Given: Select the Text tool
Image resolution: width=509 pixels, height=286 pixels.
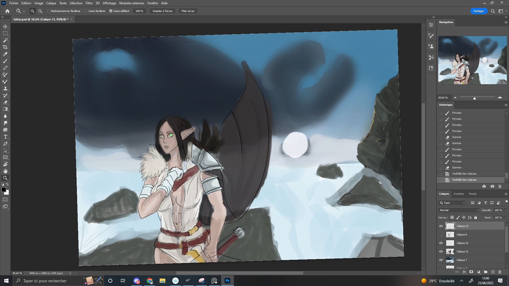Looking at the screenshot, I should [5, 137].
